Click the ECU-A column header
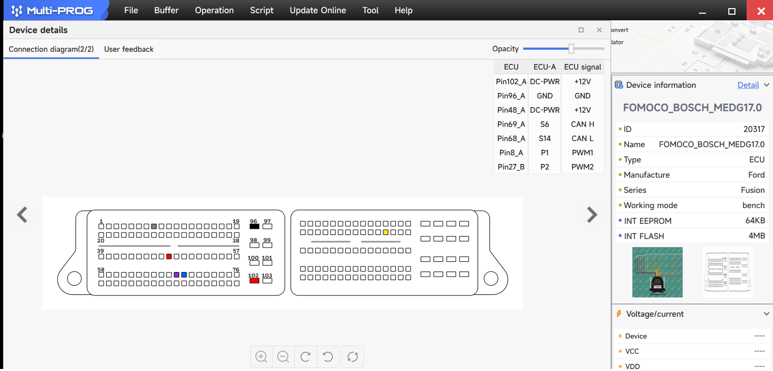This screenshot has width=773, height=371. click(x=545, y=67)
